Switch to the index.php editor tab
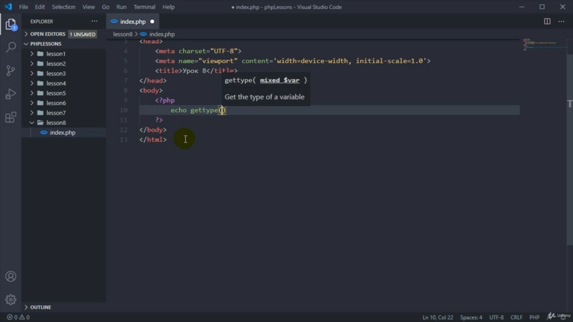Viewport: 573px width, 322px height. [x=133, y=21]
